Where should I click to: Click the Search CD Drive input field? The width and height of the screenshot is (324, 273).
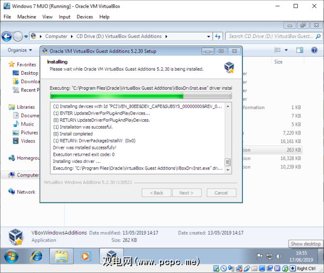point(271,36)
